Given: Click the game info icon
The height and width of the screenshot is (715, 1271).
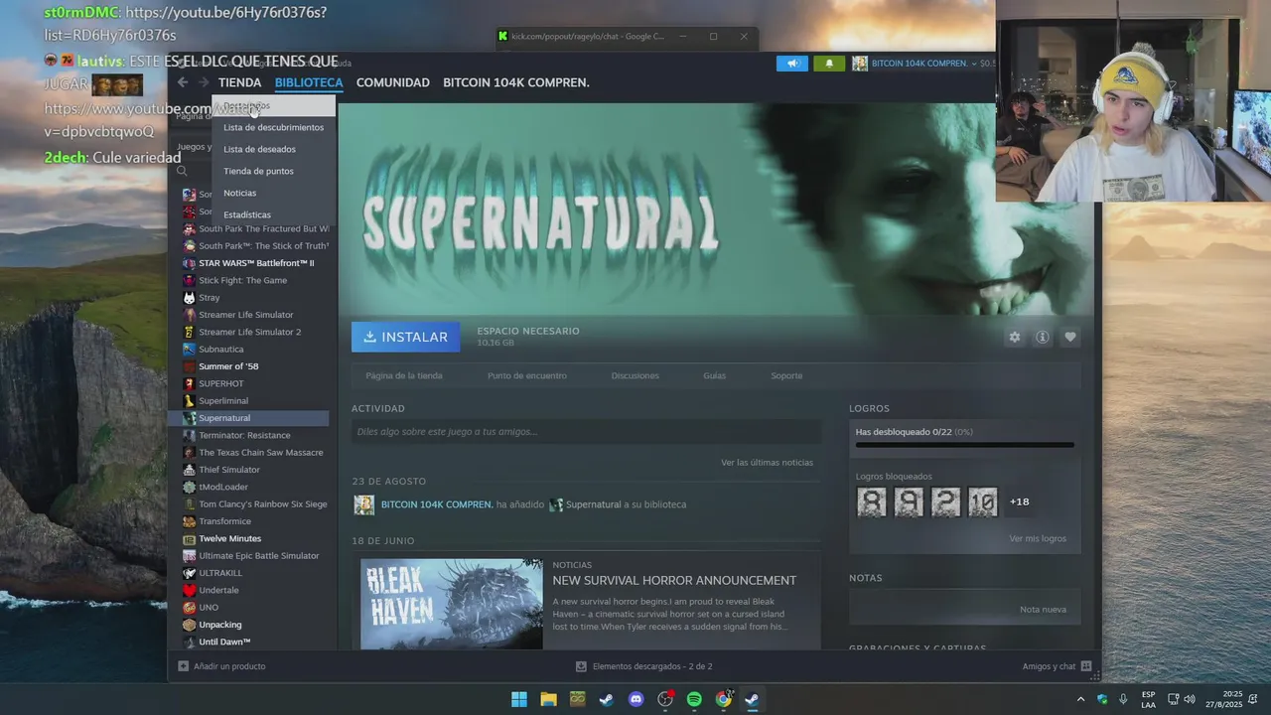Looking at the screenshot, I should point(1043,337).
